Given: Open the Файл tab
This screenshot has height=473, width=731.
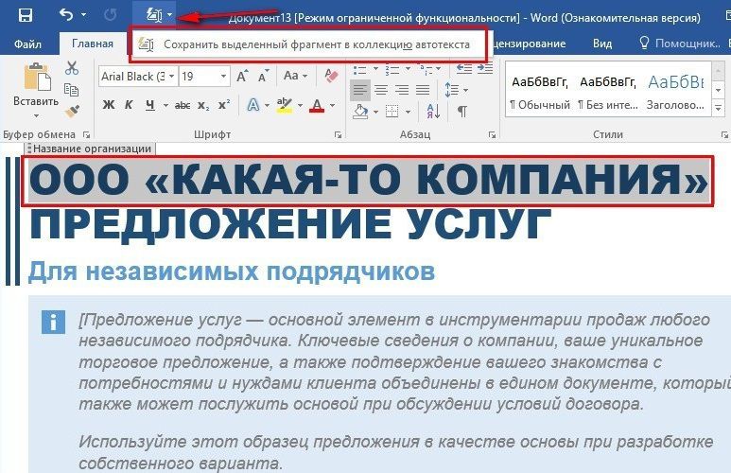Looking at the screenshot, I should [27, 44].
